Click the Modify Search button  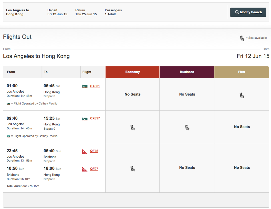(248, 12)
